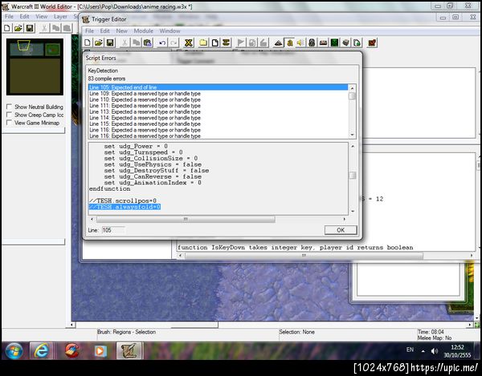
Task: Select error row for Line 113
Action: click(218, 111)
